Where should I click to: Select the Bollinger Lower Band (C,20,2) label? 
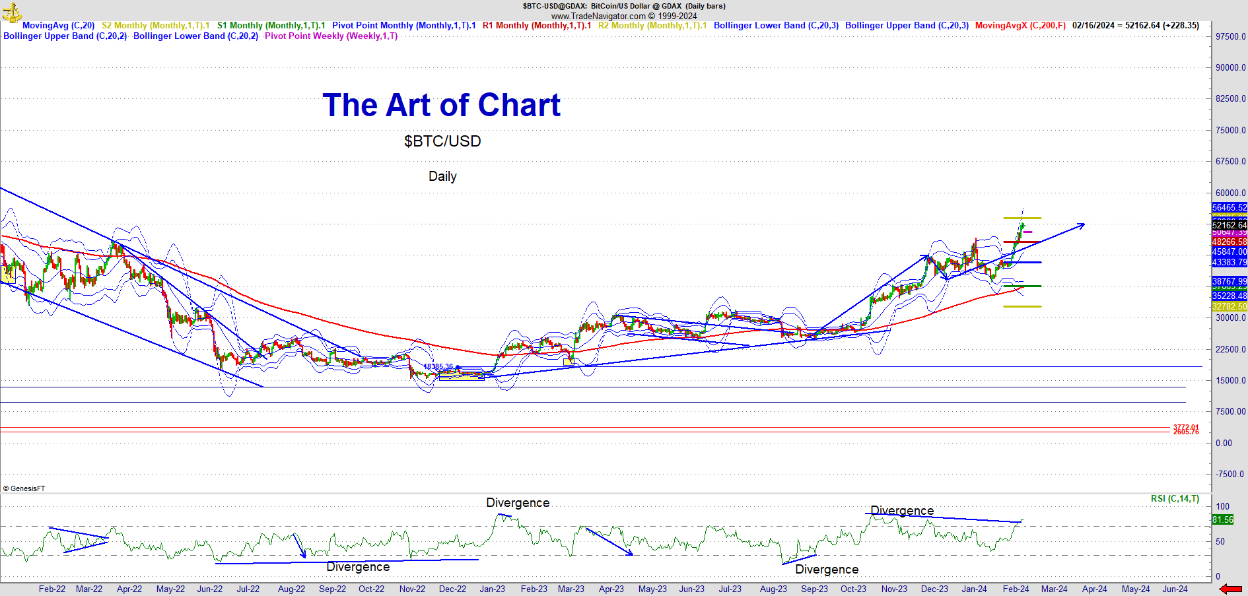click(x=196, y=36)
